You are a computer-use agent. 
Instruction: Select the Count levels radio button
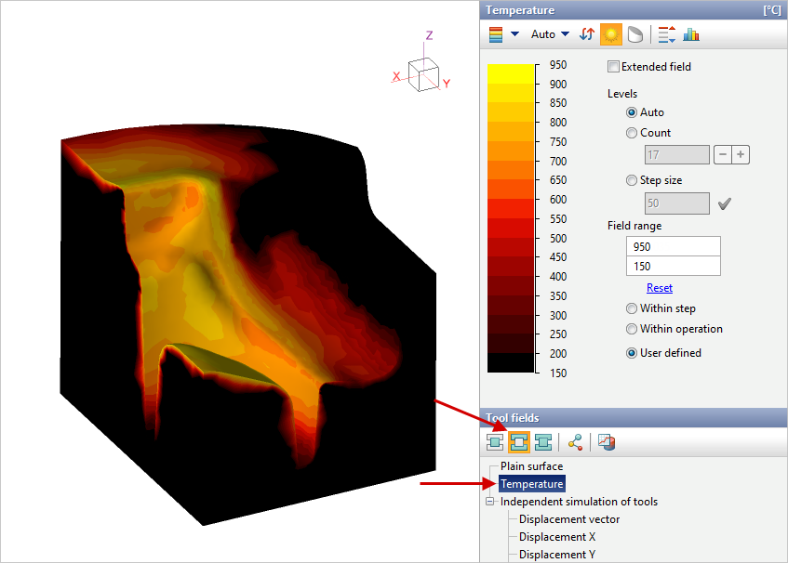click(x=633, y=133)
